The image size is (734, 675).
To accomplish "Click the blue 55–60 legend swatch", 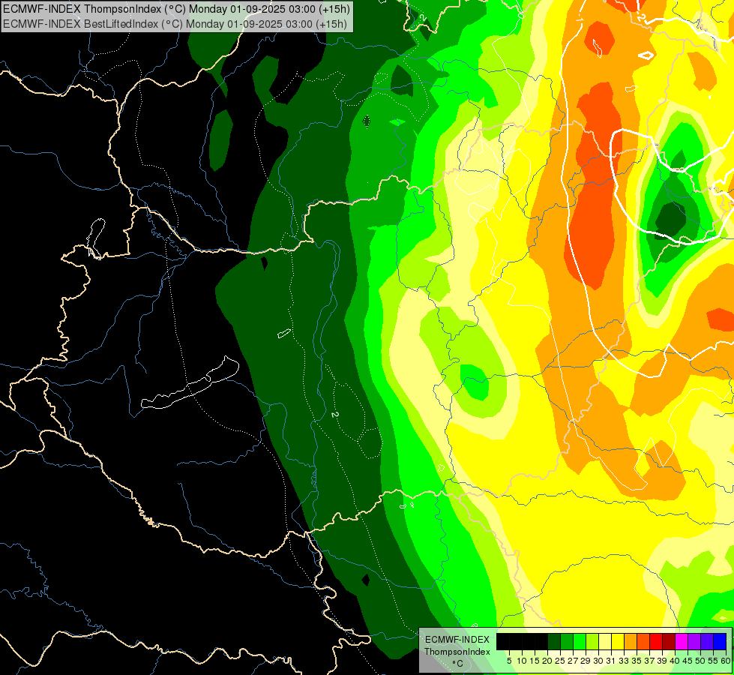I will pos(720,641).
